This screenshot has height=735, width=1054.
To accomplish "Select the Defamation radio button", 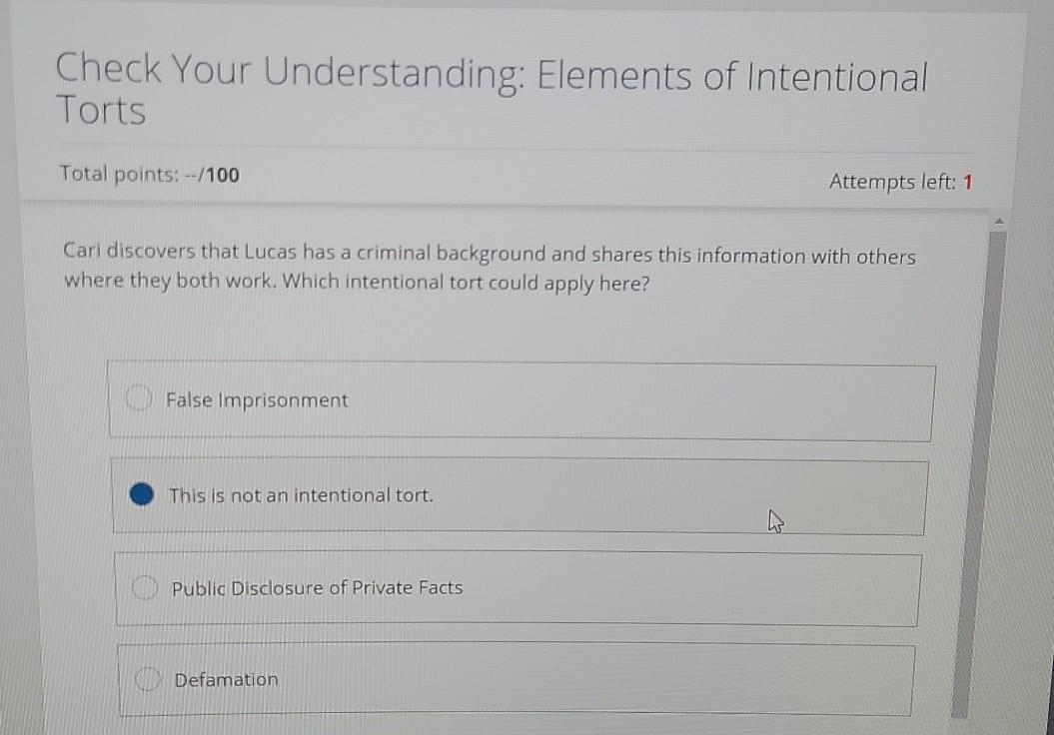I will point(147,679).
